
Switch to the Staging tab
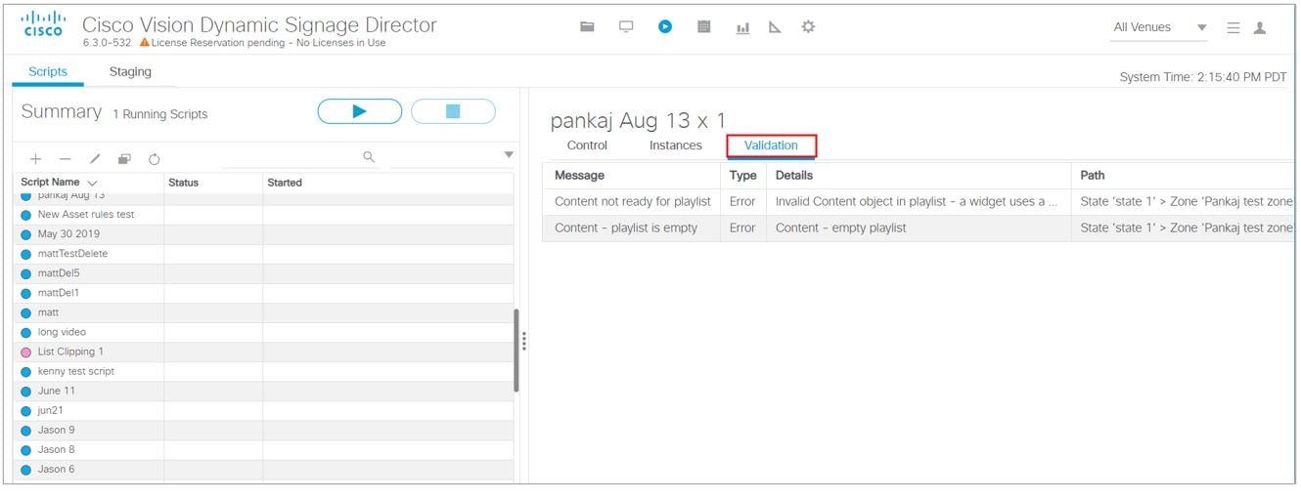coord(130,71)
